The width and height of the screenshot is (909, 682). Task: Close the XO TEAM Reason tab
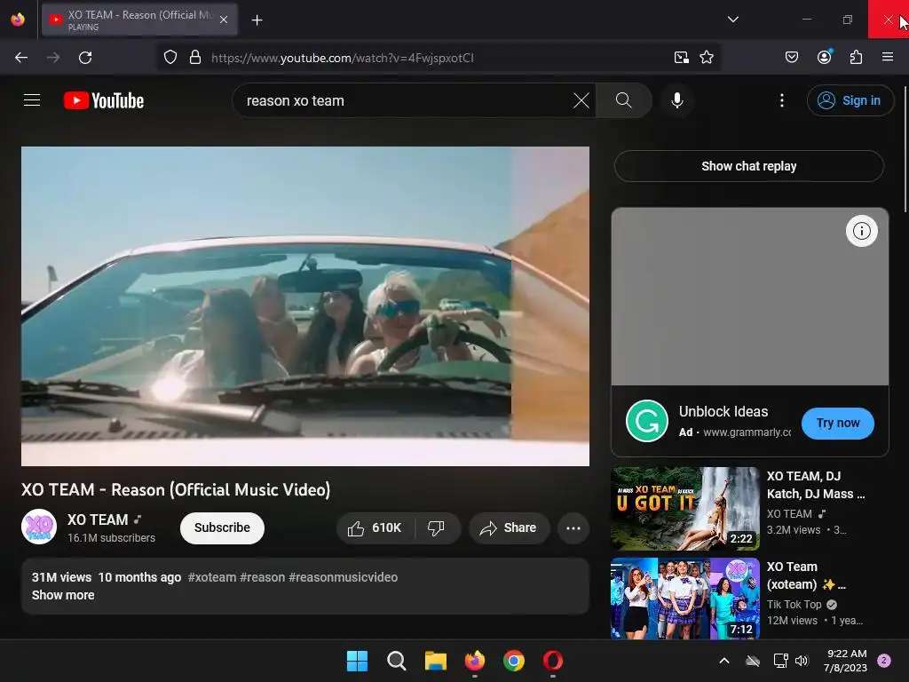[x=223, y=20]
